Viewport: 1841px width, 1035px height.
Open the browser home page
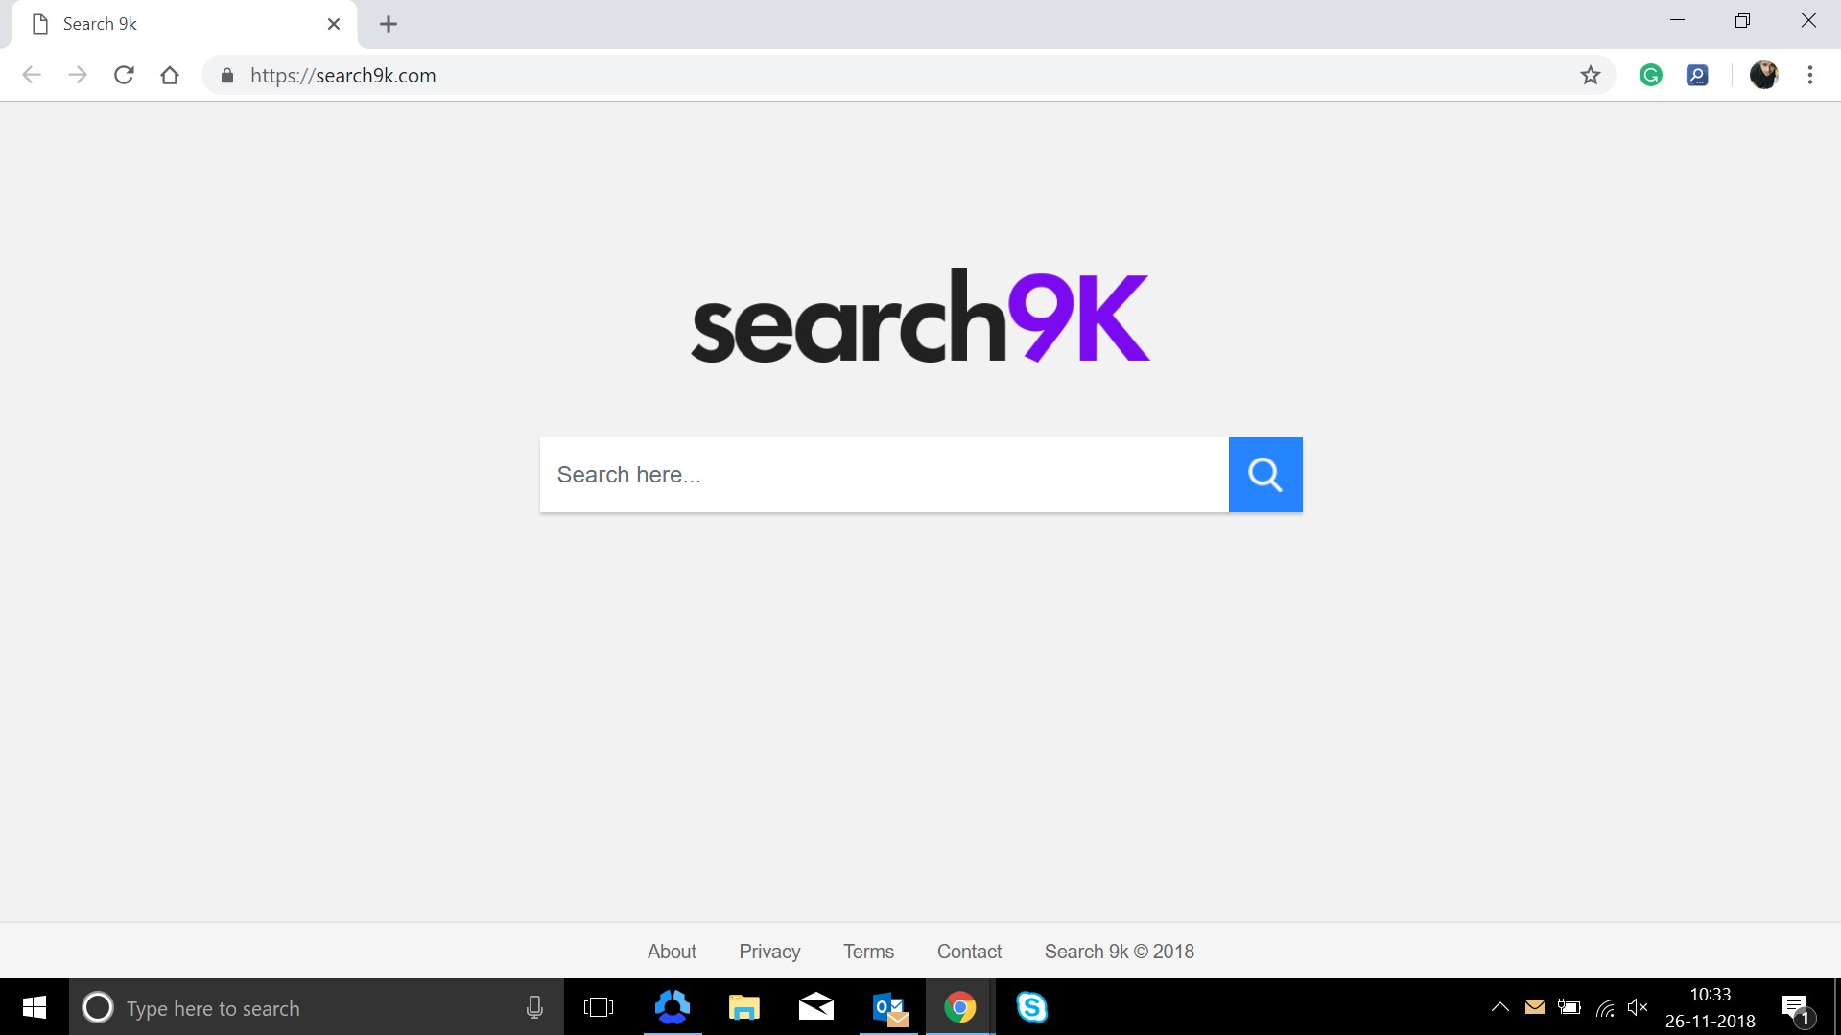(170, 75)
